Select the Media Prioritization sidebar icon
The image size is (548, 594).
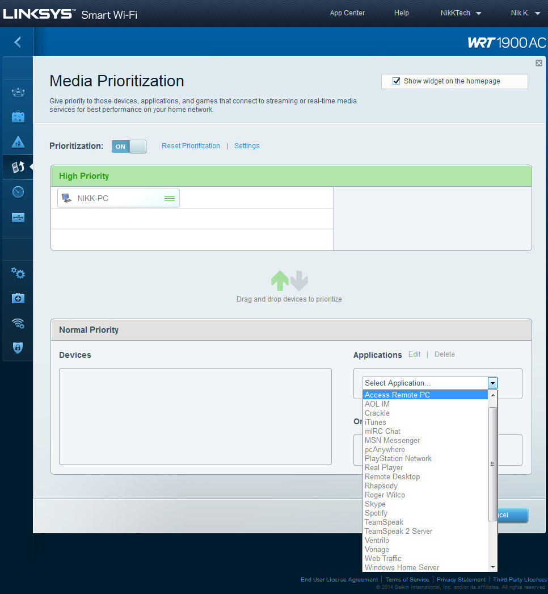pos(18,167)
